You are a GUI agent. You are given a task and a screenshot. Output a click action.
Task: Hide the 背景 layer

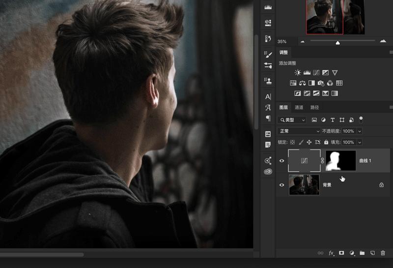point(281,185)
